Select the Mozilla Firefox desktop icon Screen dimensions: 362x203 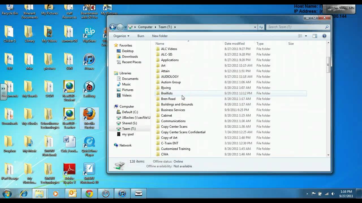89,119
